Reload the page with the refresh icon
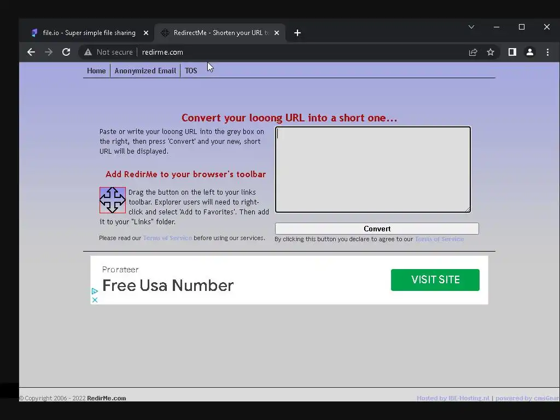This screenshot has width=560, height=420. tap(66, 52)
